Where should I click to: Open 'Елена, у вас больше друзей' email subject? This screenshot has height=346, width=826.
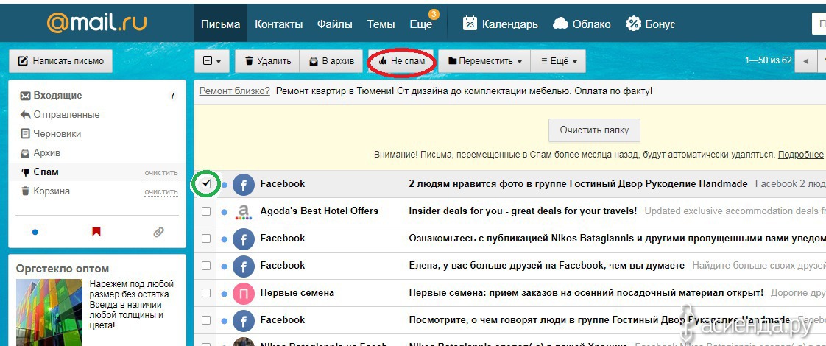547,266
